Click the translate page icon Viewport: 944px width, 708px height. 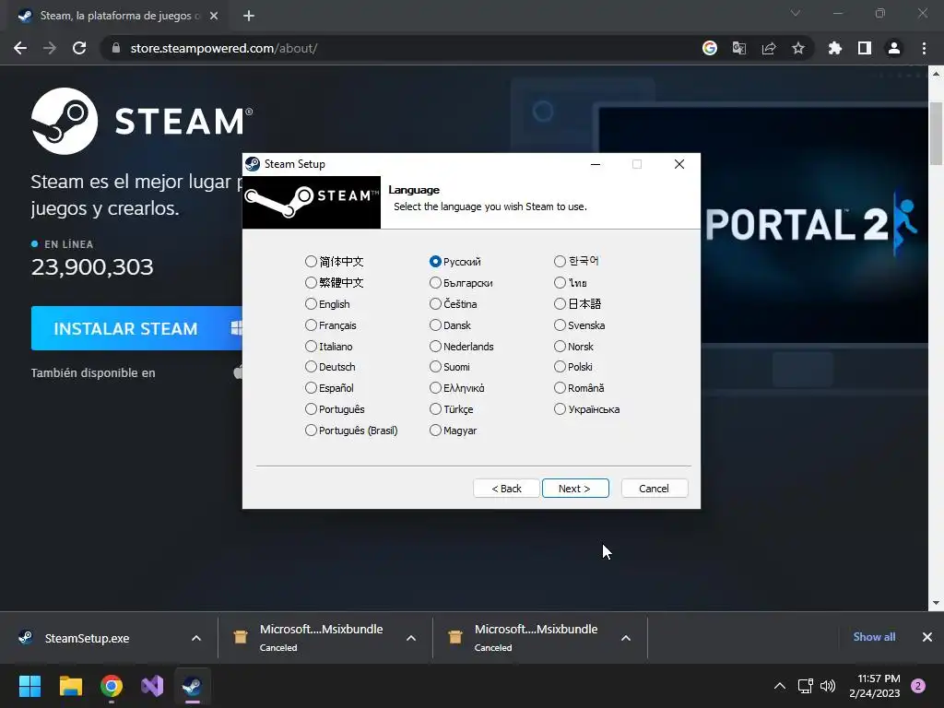pyautogui.click(x=739, y=48)
